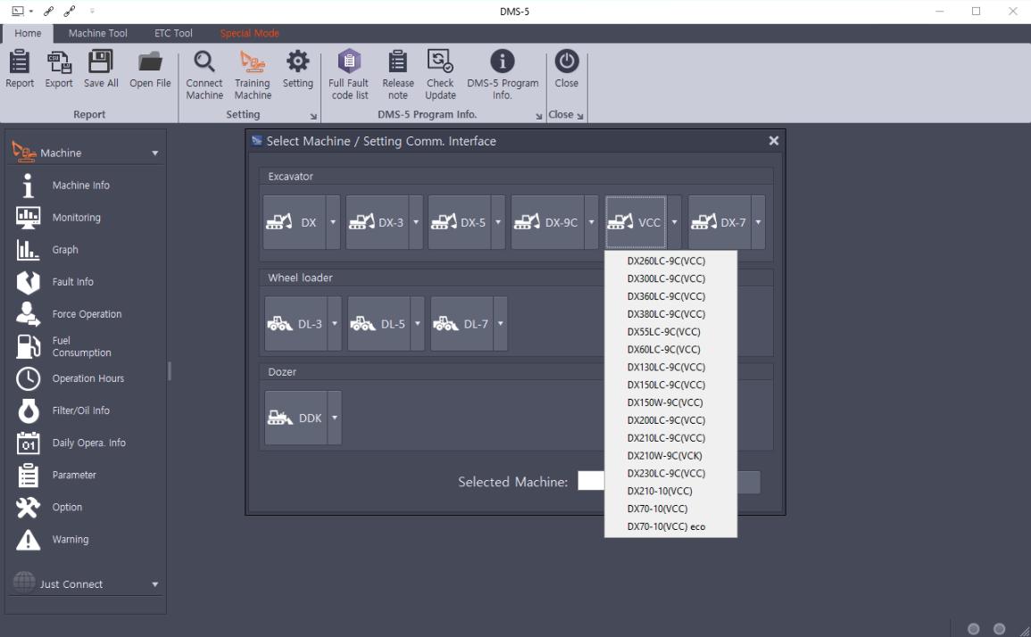Open Fault Info in the sidebar
The image size is (1031, 637).
click(72, 282)
